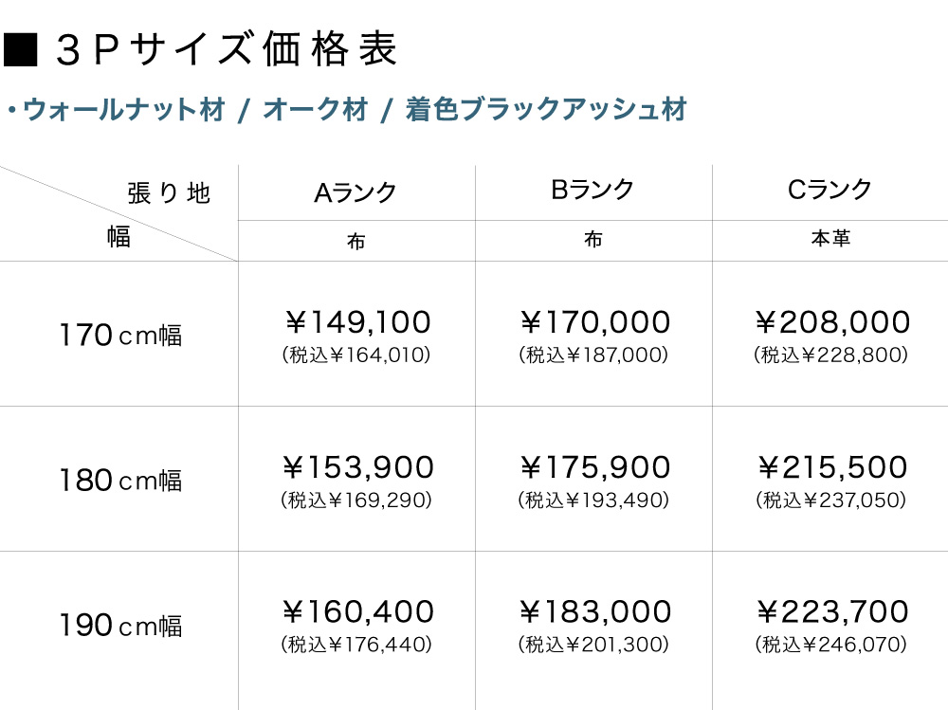Select the オーク材 material text
The height and width of the screenshot is (710, 948).
pyautogui.click(x=315, y=110)
